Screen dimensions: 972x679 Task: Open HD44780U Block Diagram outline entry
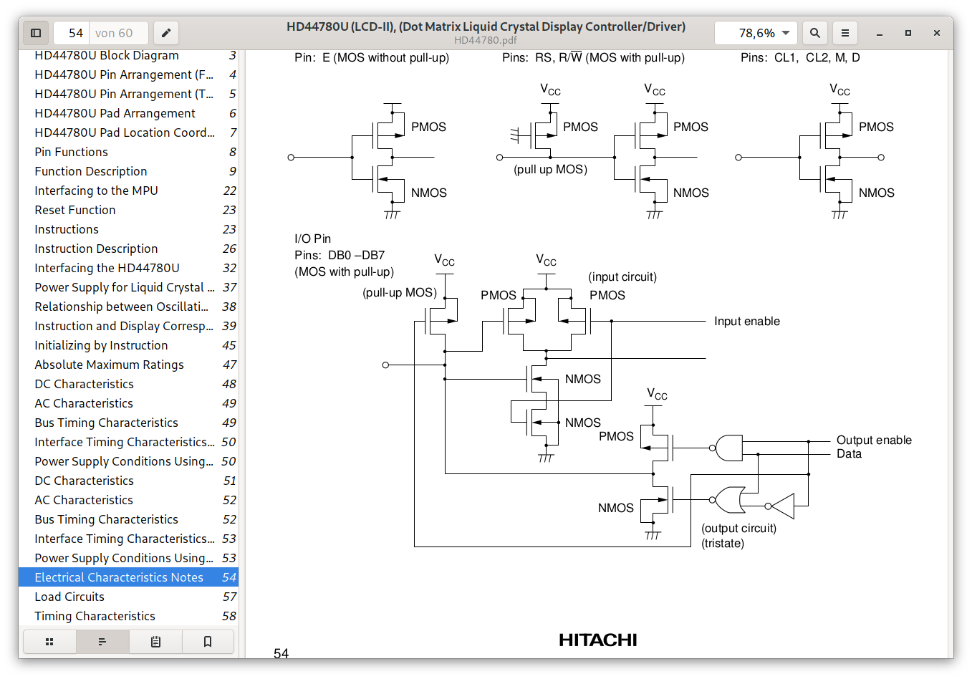128,56
